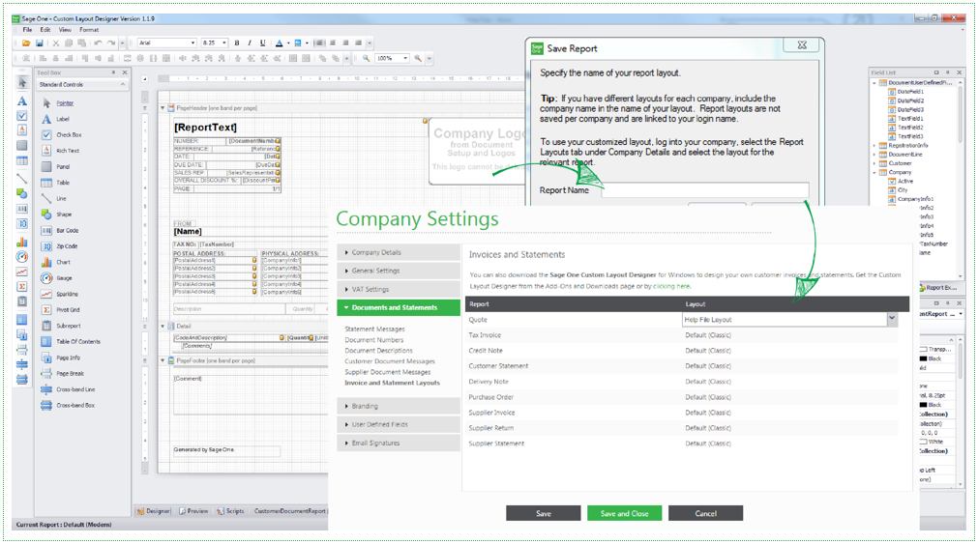The image size is (978, 544).
Task: Apply Bold formatting
Action: (x=237, y=43)
